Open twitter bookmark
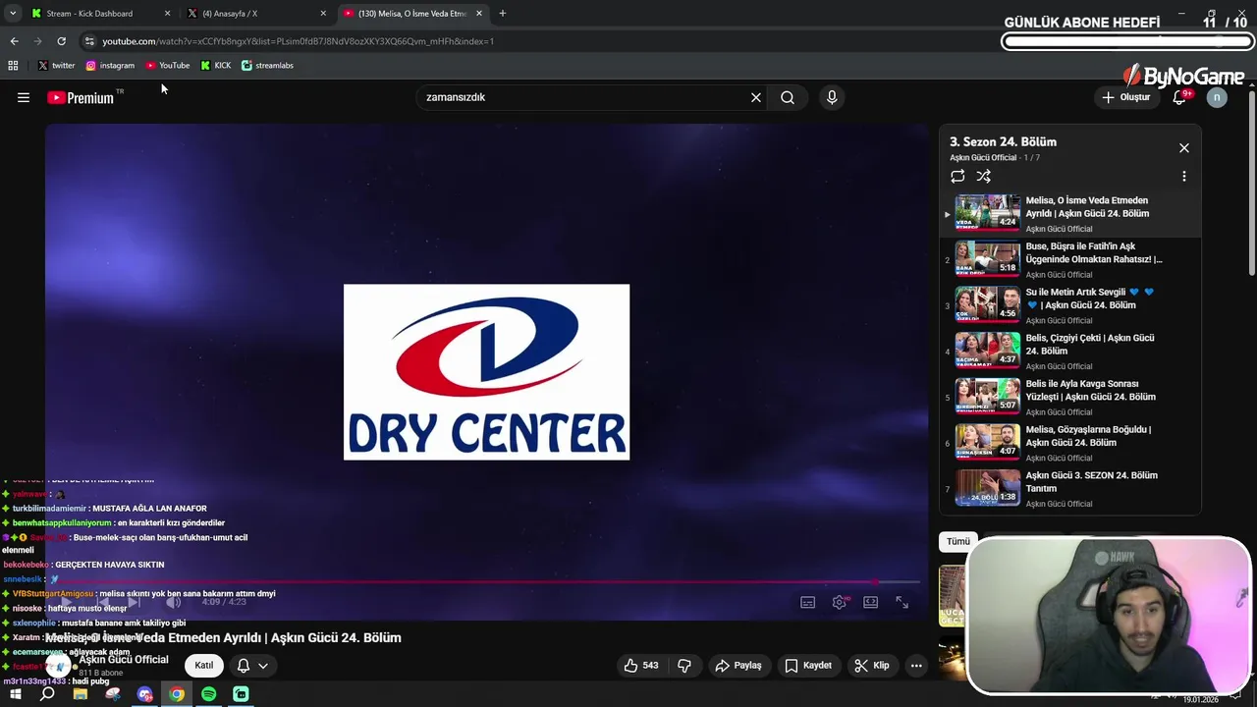The width and height of the screenshot is (1257, 707). click(x=56, y=66)
